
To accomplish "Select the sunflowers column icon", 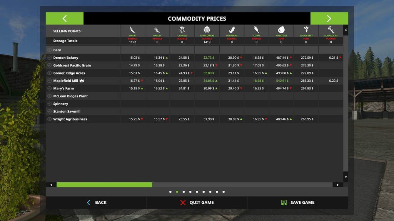I will tap(207, 30).
